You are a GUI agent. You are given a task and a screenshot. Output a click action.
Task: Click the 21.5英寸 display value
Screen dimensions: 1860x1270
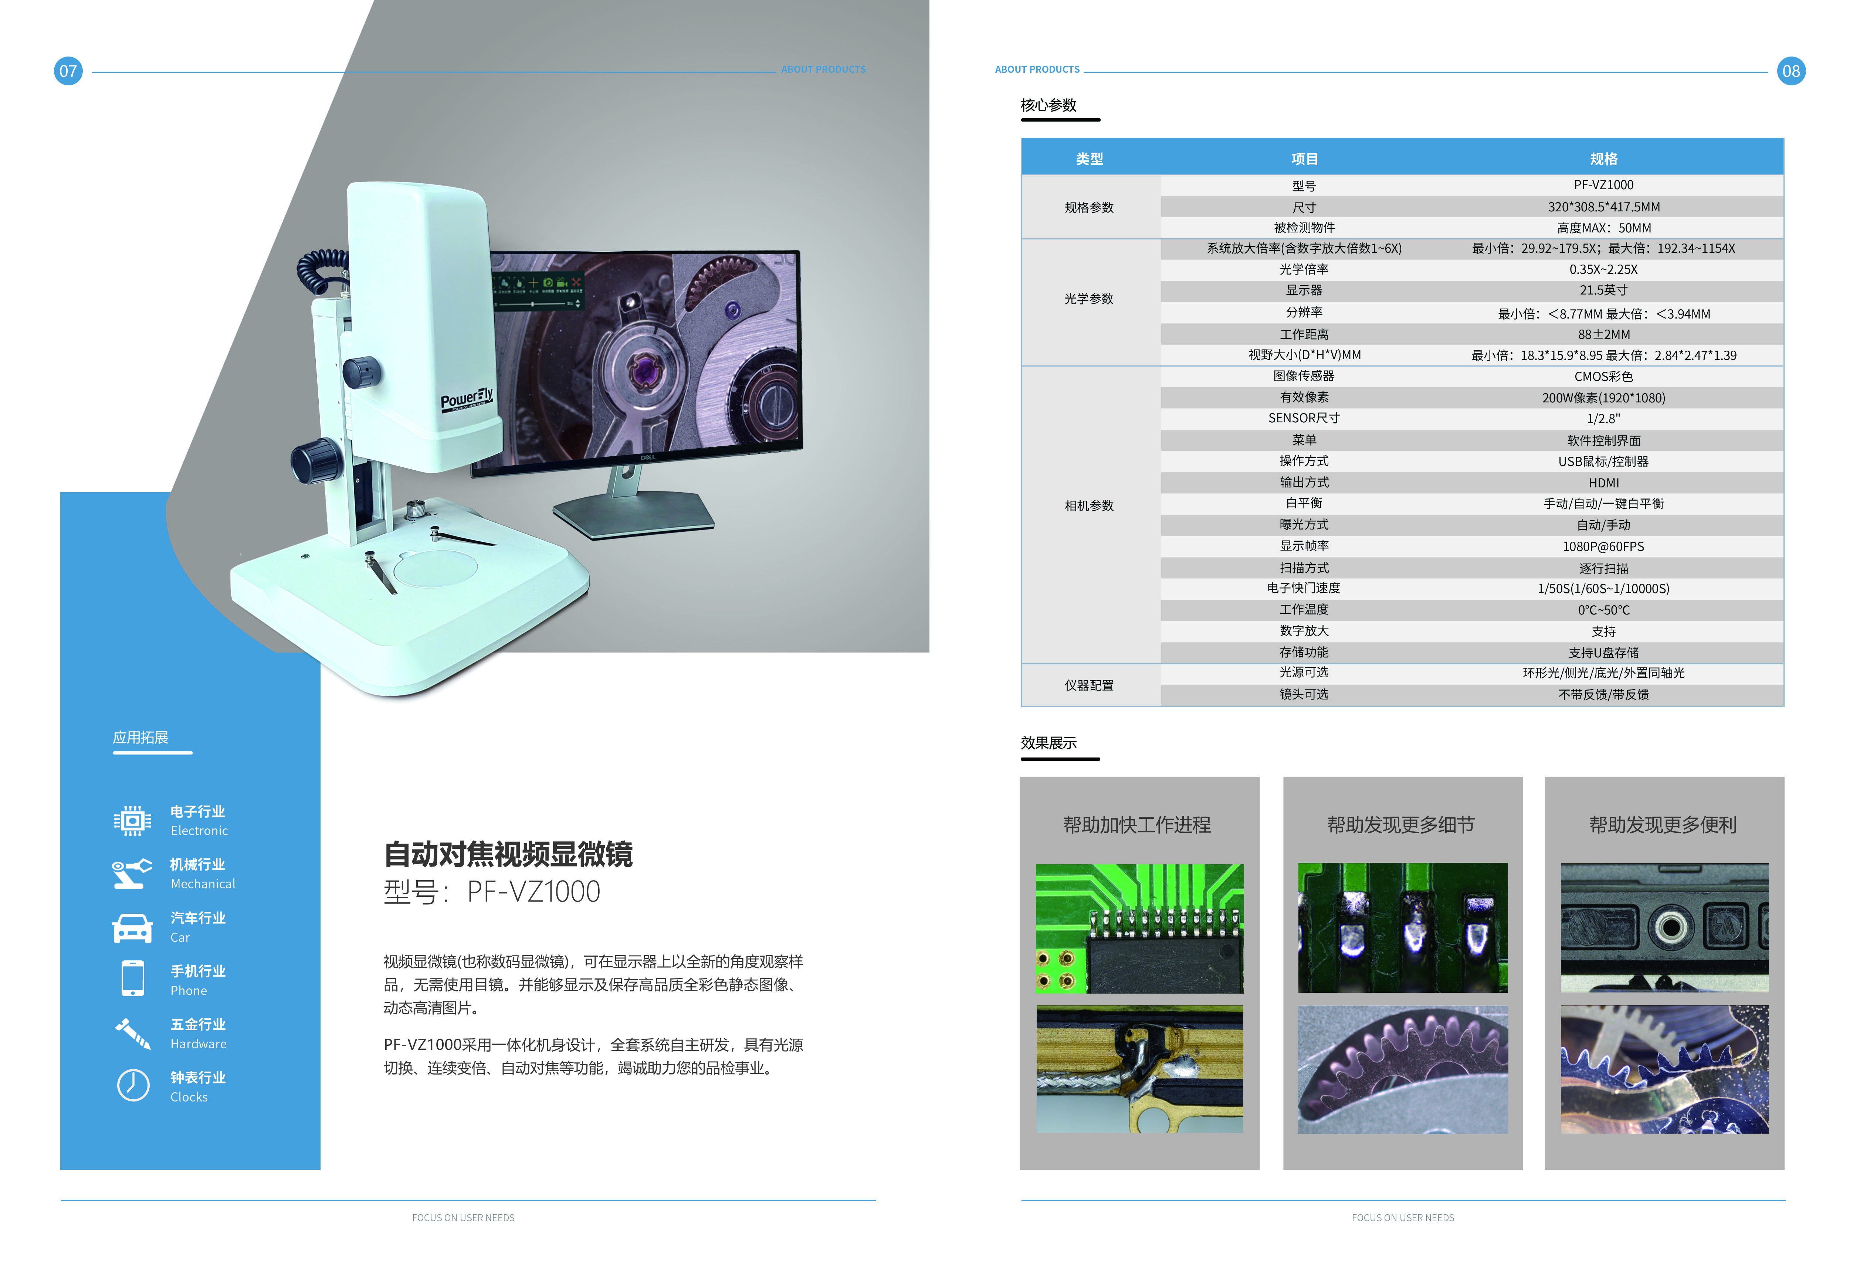coord(1603,290)
